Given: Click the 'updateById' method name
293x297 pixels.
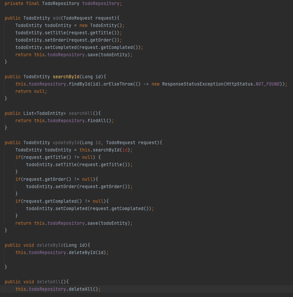Looking at the screenshot, I should (x=66, y=143).
